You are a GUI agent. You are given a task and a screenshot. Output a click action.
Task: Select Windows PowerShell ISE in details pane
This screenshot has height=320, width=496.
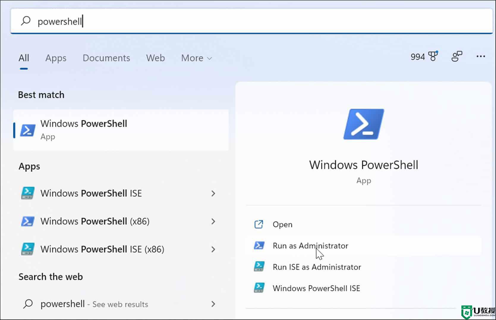[x=363, y=288]
